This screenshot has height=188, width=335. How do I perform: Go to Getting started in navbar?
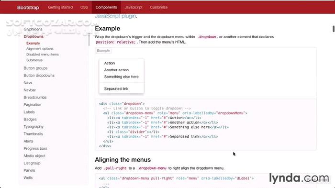click(x=60, y=7)
